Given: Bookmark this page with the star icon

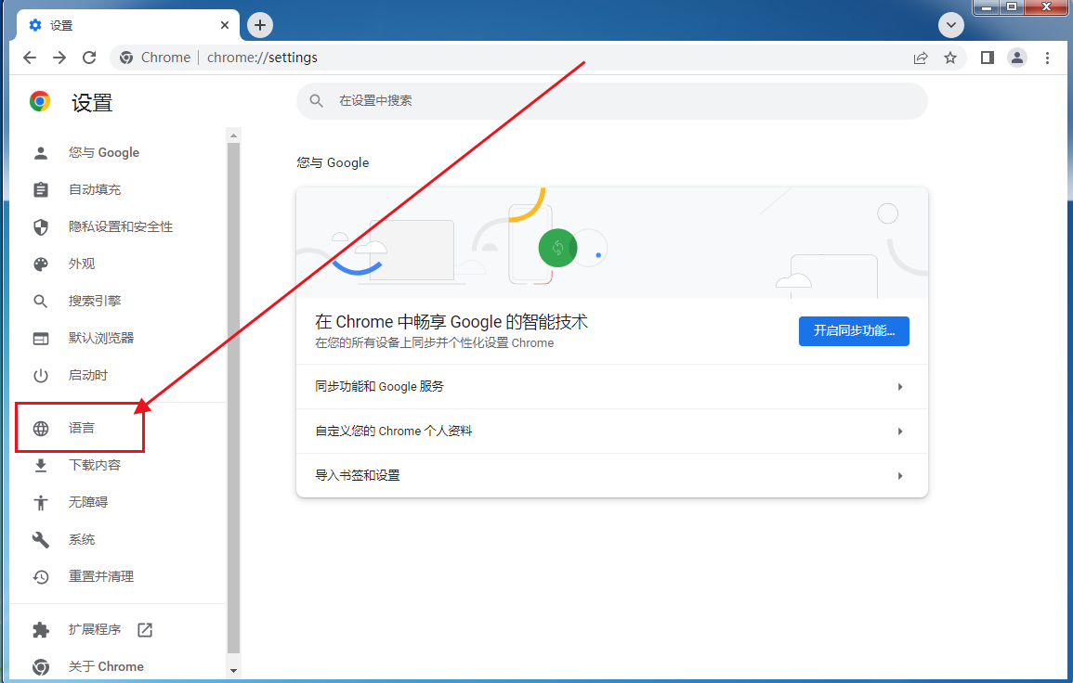Looking at the screenshot, I should (949, 58).
